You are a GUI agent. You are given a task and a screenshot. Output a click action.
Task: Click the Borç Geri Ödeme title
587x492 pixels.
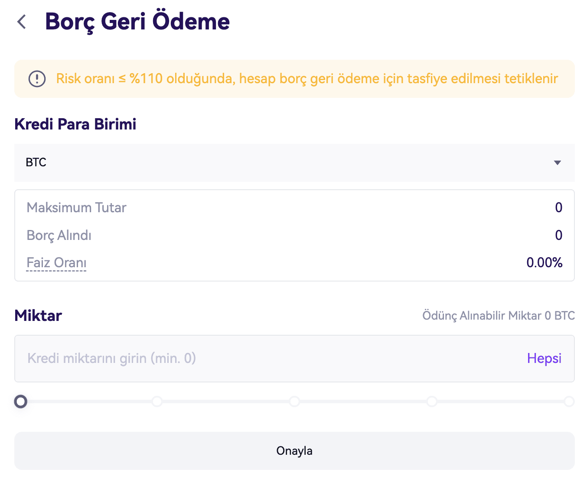[x=137, y=22]
